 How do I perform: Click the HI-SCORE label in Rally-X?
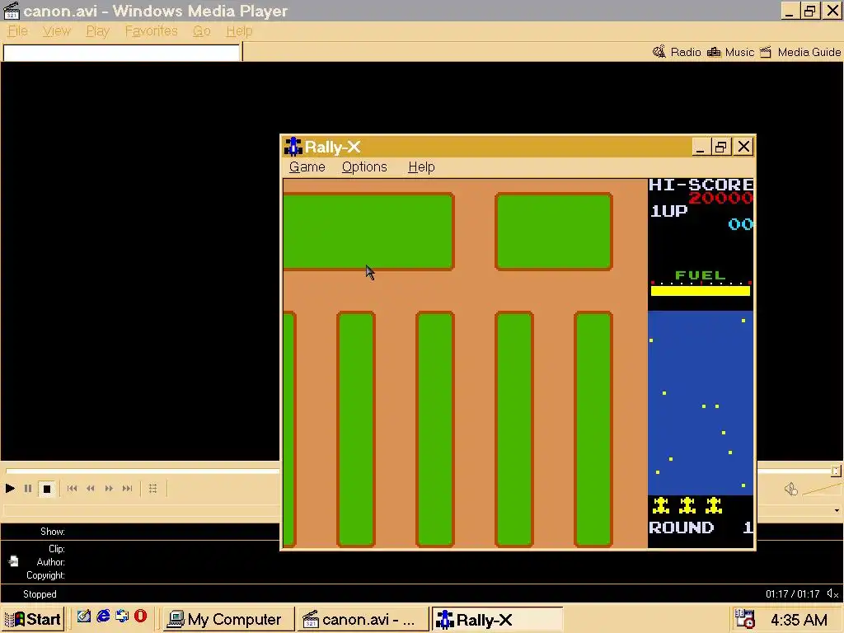[x=701, y=185]
